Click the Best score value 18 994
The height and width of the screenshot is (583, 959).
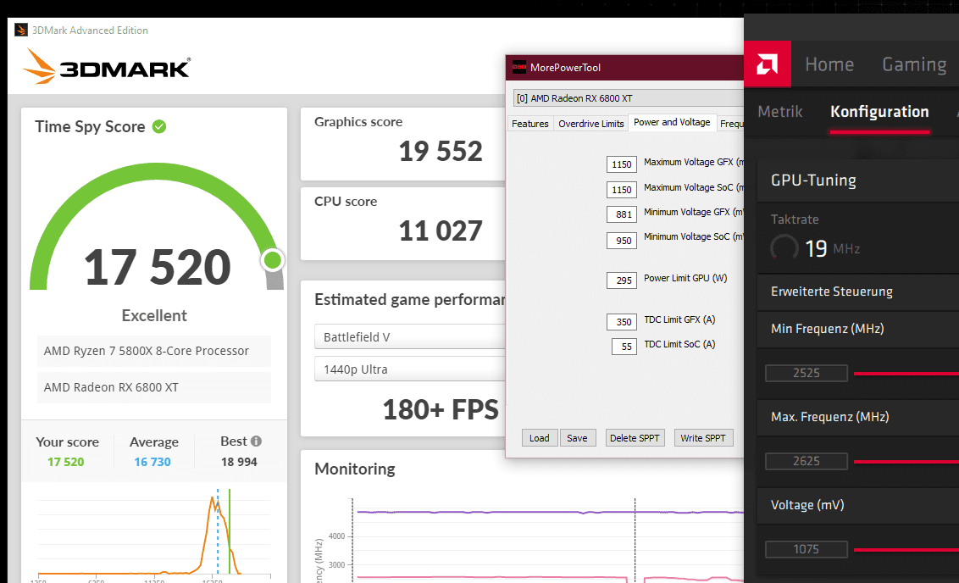(239, 462)
